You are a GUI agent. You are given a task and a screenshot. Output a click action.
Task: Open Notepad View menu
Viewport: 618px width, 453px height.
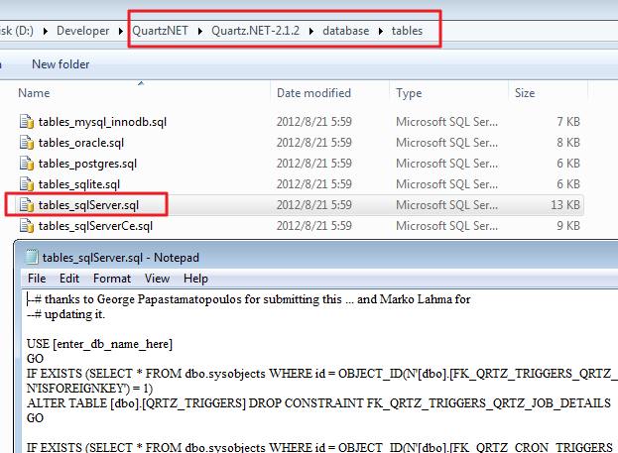pyautogui.click(x=157, y=279)
